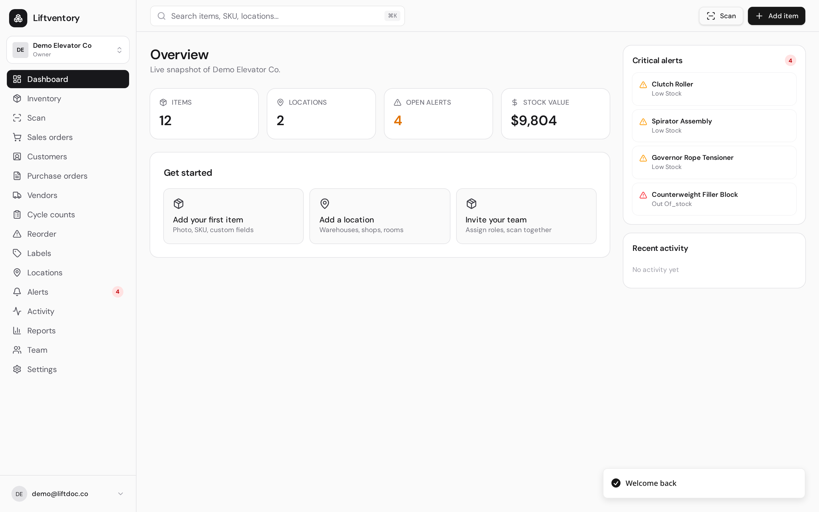Click the Stock Value stat card
This screenshot has height=512, width=819.
coord(555,114)
